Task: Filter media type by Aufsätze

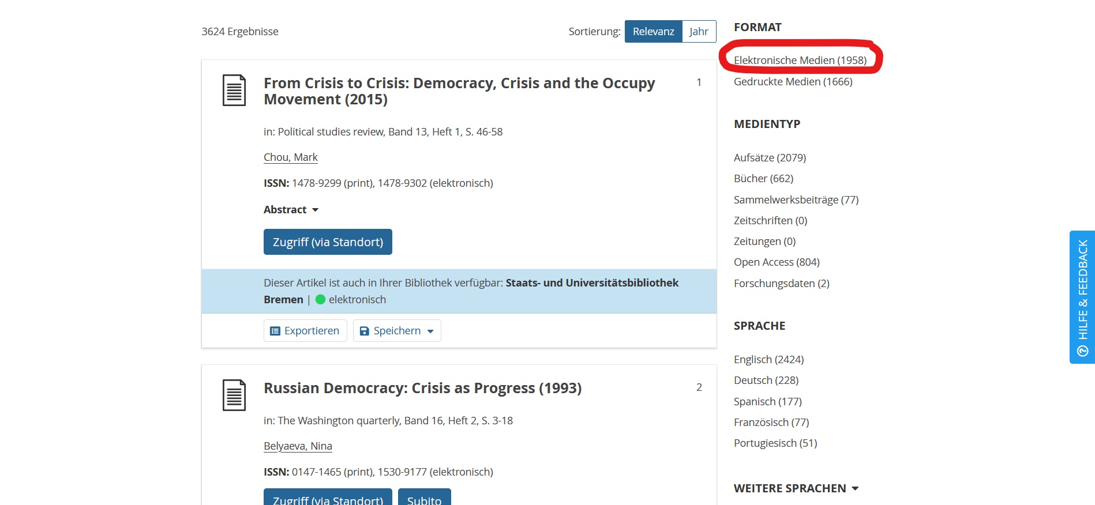Action: (770, 158)
